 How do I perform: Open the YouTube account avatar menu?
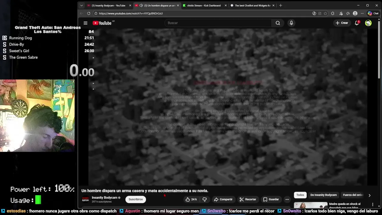point(368,23)
